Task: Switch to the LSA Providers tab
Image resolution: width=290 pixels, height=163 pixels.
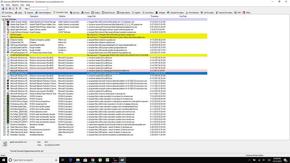Action: coord(207,13)
